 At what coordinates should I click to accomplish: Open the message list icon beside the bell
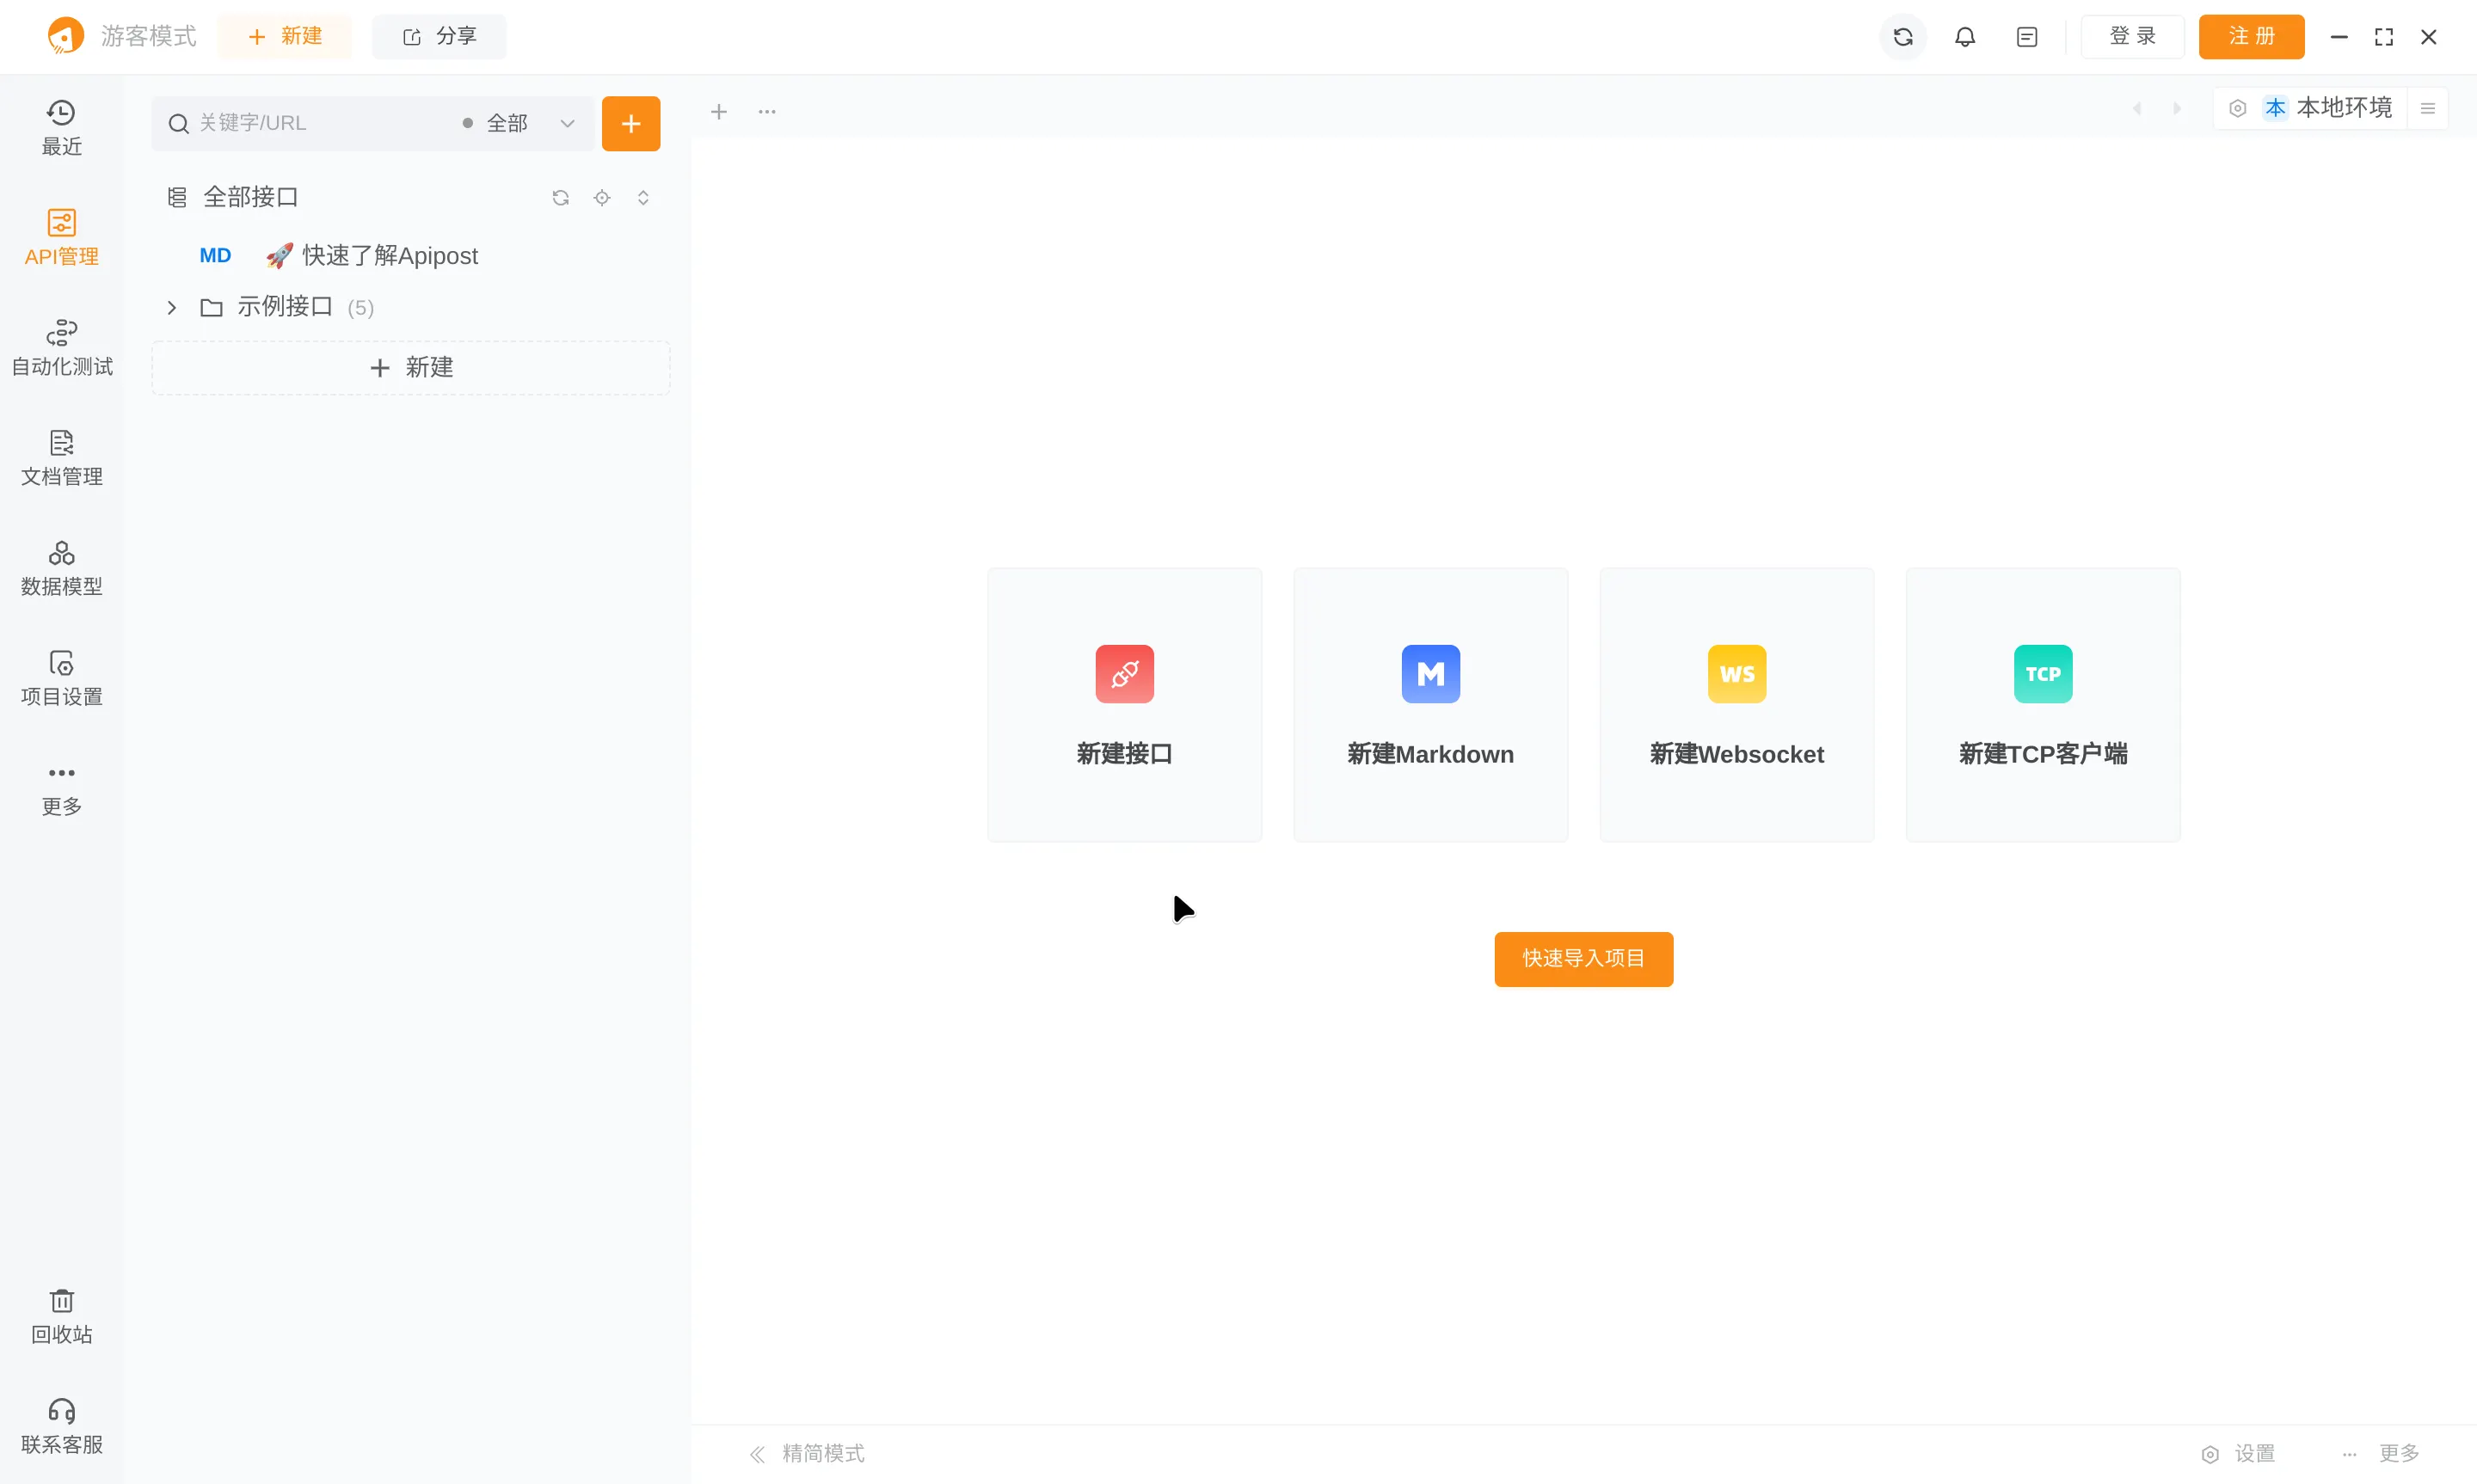[x=2026, y=37]
